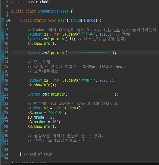Click line number 12 in gutter
159x165 pixels.
point(6,53)
